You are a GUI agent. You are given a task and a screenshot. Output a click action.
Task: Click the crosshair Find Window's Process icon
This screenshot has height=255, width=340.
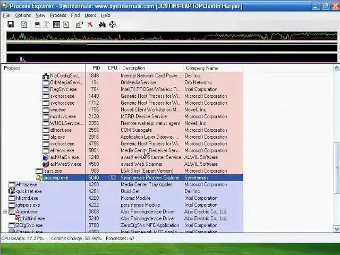point(112,24)
